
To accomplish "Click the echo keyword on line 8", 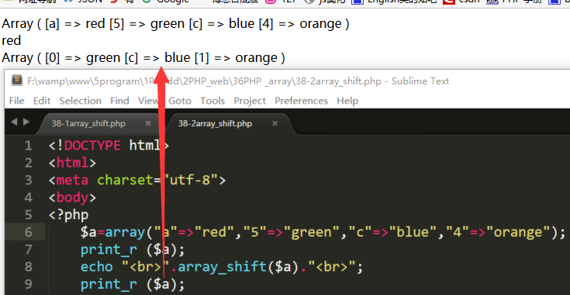I will [x=97, y=267].
